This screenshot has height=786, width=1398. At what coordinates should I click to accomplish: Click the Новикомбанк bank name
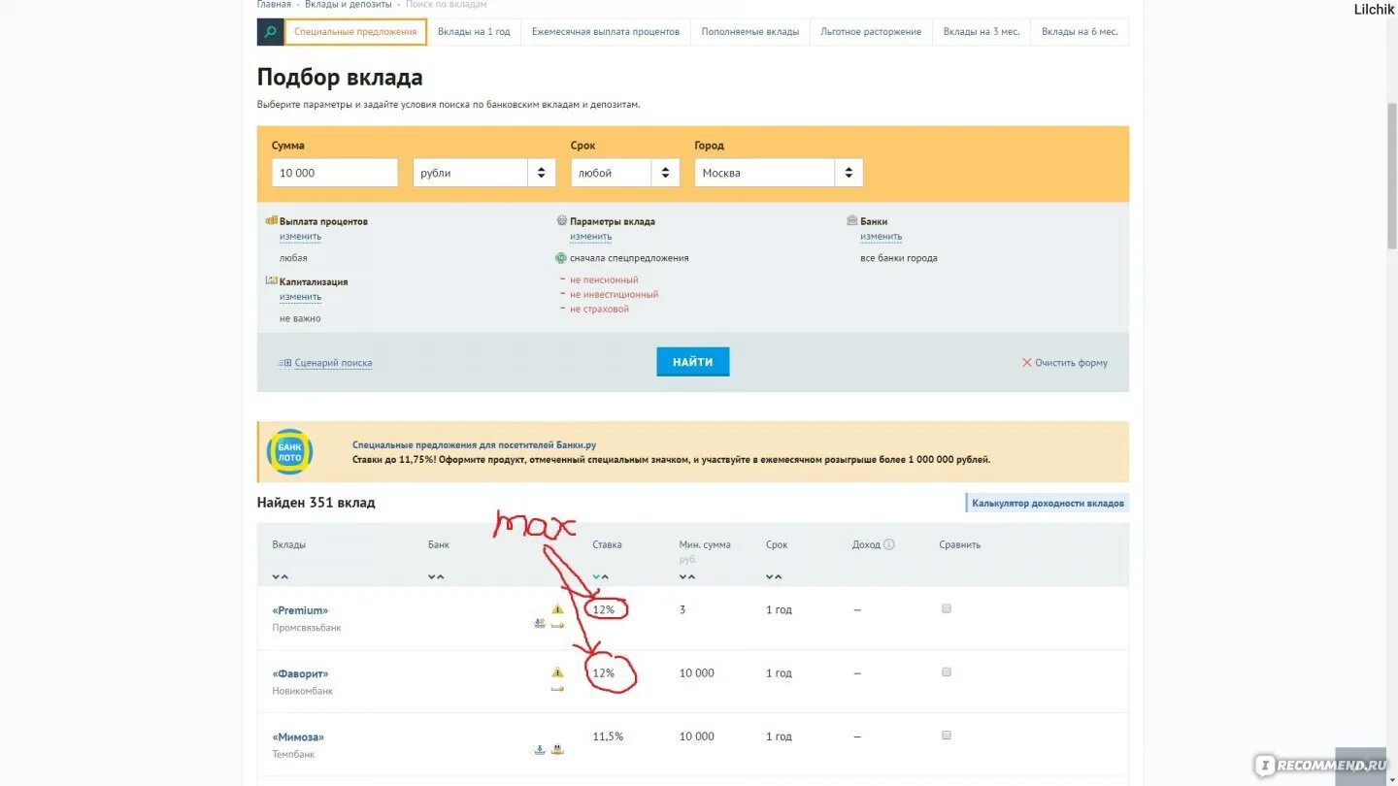click(303, 691)
